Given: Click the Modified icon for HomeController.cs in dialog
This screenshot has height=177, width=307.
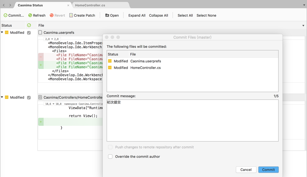Looking at the screenshot, I should tap(110, 67).
